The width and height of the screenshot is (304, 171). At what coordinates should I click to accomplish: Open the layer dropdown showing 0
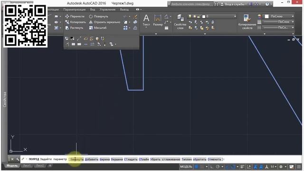point(212,17)
